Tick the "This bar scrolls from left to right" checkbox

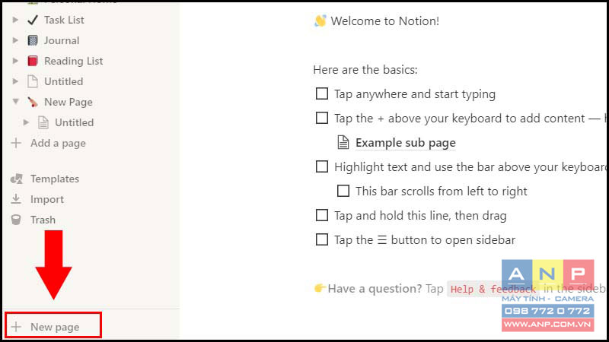343,191
